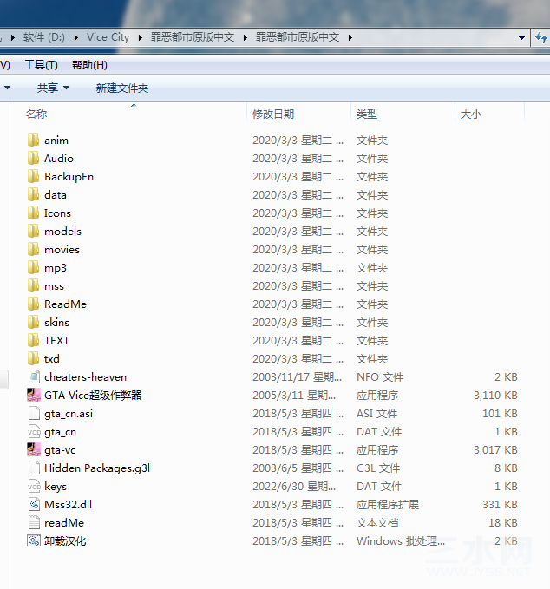
Task: Click the last 罪恶都市原版中文 breadcrumb
Action: (298, 37)
